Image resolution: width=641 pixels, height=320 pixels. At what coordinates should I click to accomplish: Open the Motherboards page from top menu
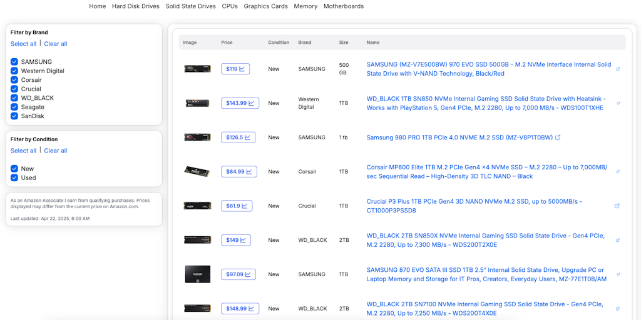(x=344, y=6)
